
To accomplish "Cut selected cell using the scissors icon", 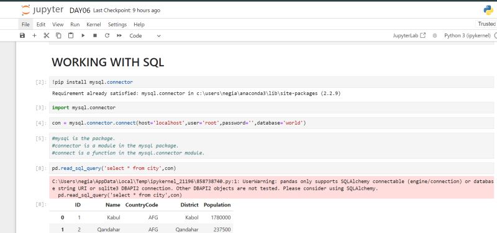I will pyautogui.click(x=47, y=36).
